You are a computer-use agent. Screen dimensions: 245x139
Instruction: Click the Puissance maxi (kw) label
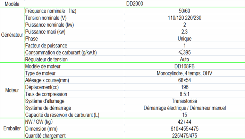[x=46, y=32]
